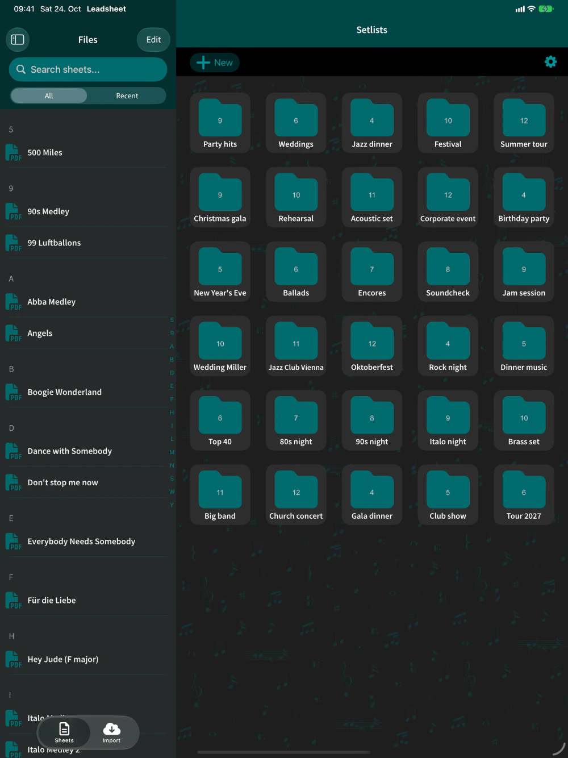
Task: Click the PDF icon beside Boogie Wonderland
Action: point(13,393)
